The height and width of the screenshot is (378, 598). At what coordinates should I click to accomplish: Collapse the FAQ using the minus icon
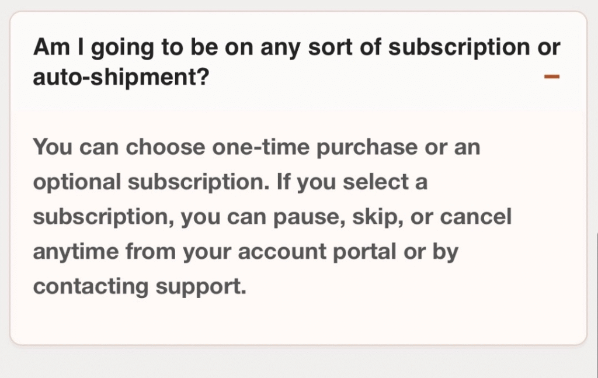[551, 77]
